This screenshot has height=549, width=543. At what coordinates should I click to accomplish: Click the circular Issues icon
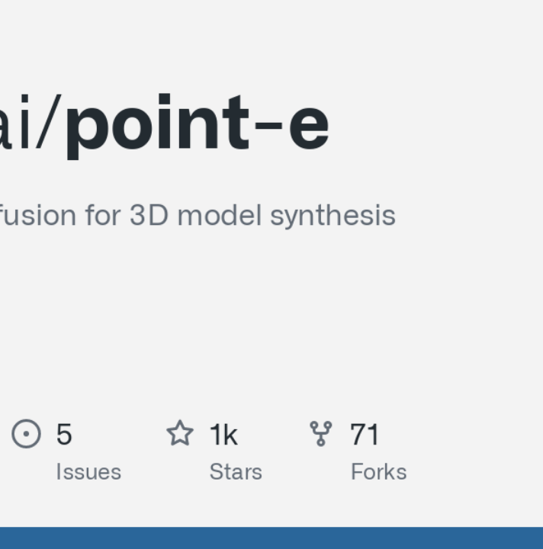tap(26, 433)
